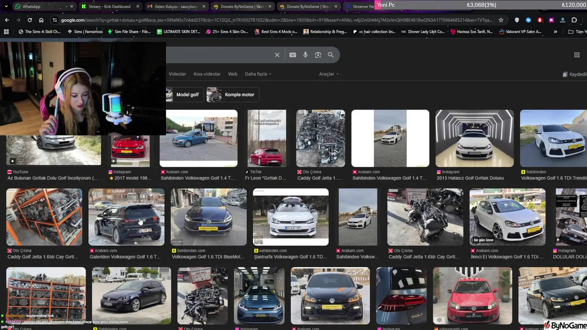Image resolution: width=587 pixels, height=330 pixels.
Task: Open the Fr Leon TikTok red car thumbnail
Action: click(267, 138)
